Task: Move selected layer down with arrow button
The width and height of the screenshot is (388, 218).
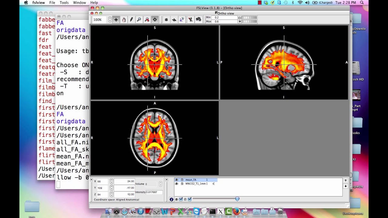Action: point(345,186)
